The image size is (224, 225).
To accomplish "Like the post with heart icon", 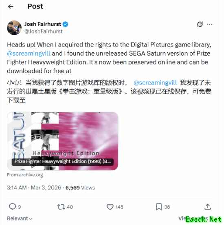I will [x=110, y=207].
